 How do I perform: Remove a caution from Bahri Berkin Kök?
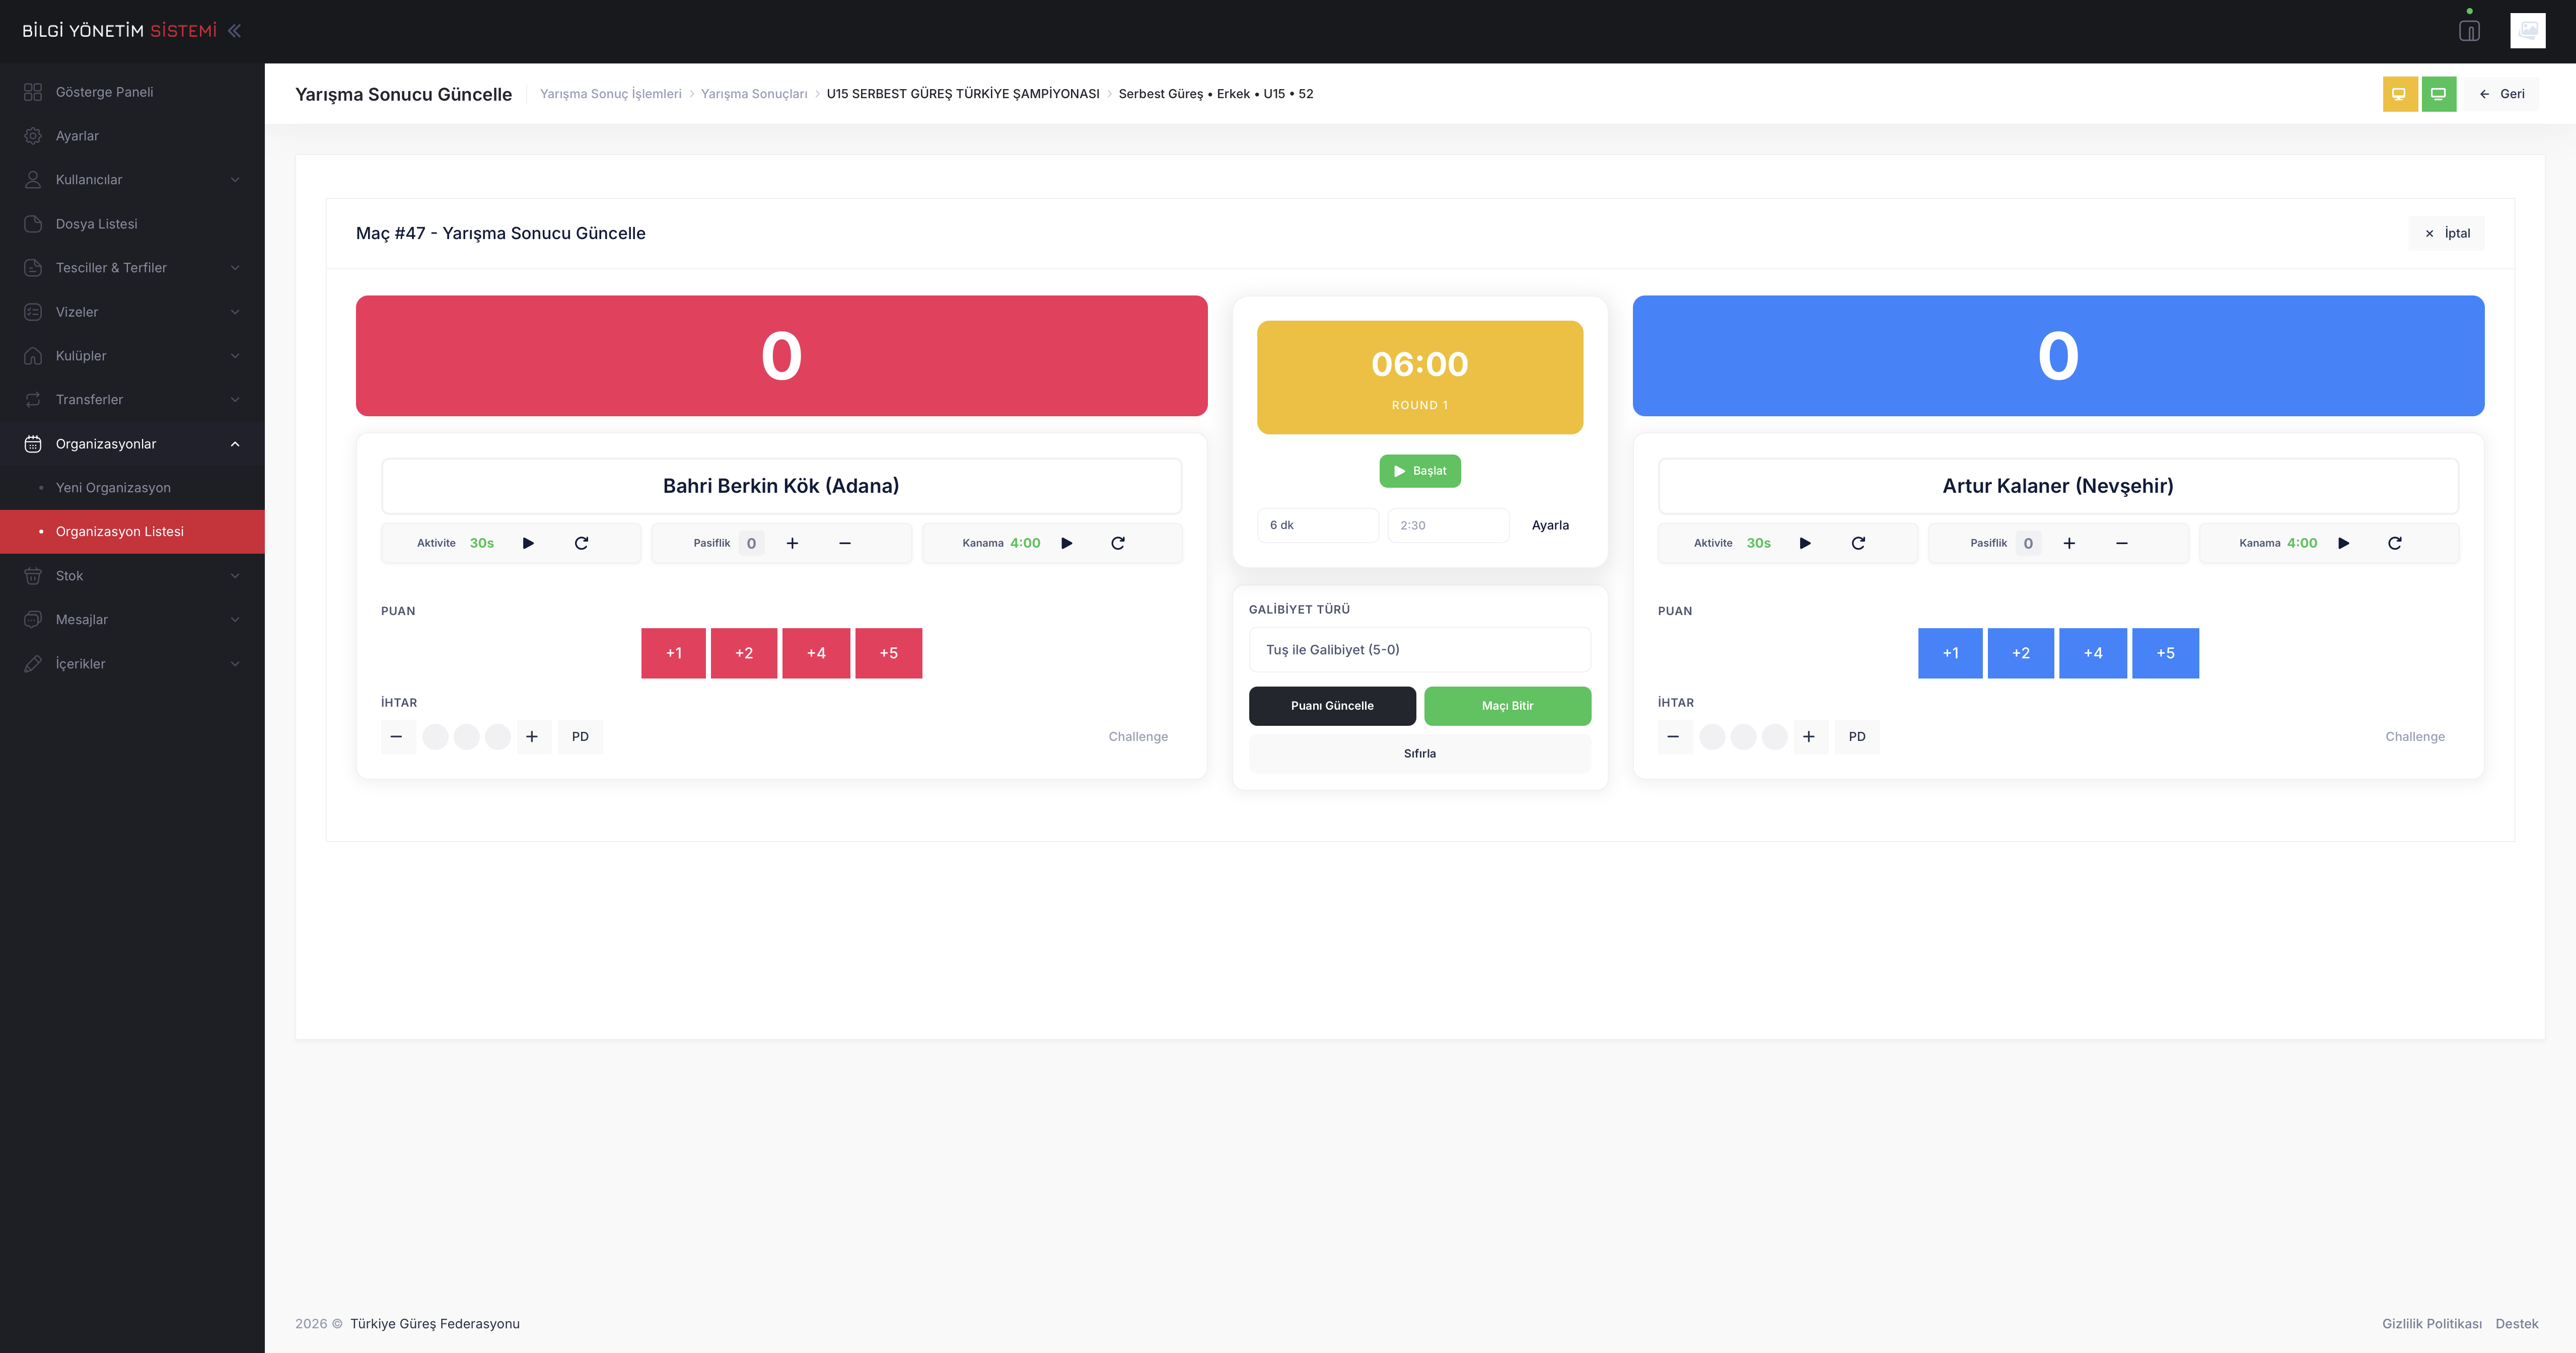tap(397, 737)
